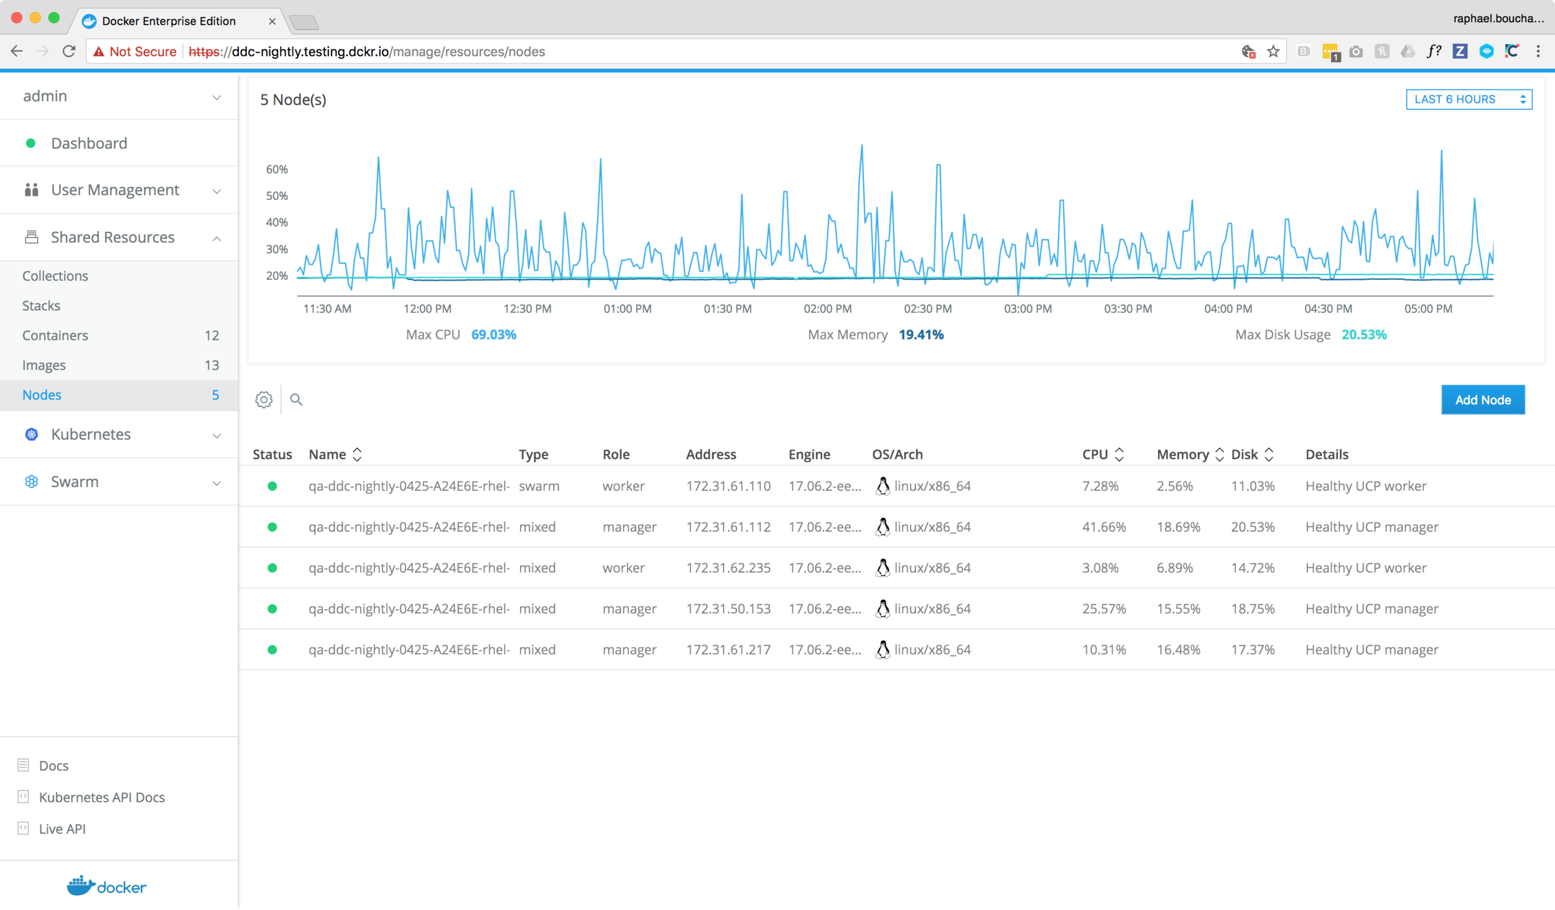
Task: Expand the User Management chevron
Action: point(216,191)
